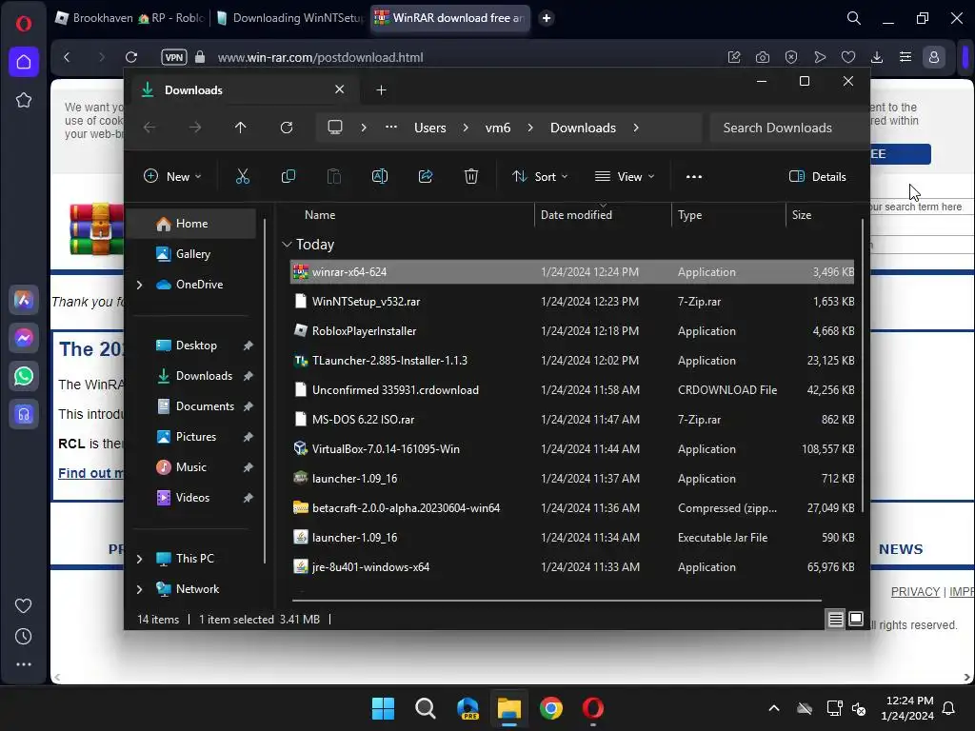Open the View dropdown menu

(625, 176)
